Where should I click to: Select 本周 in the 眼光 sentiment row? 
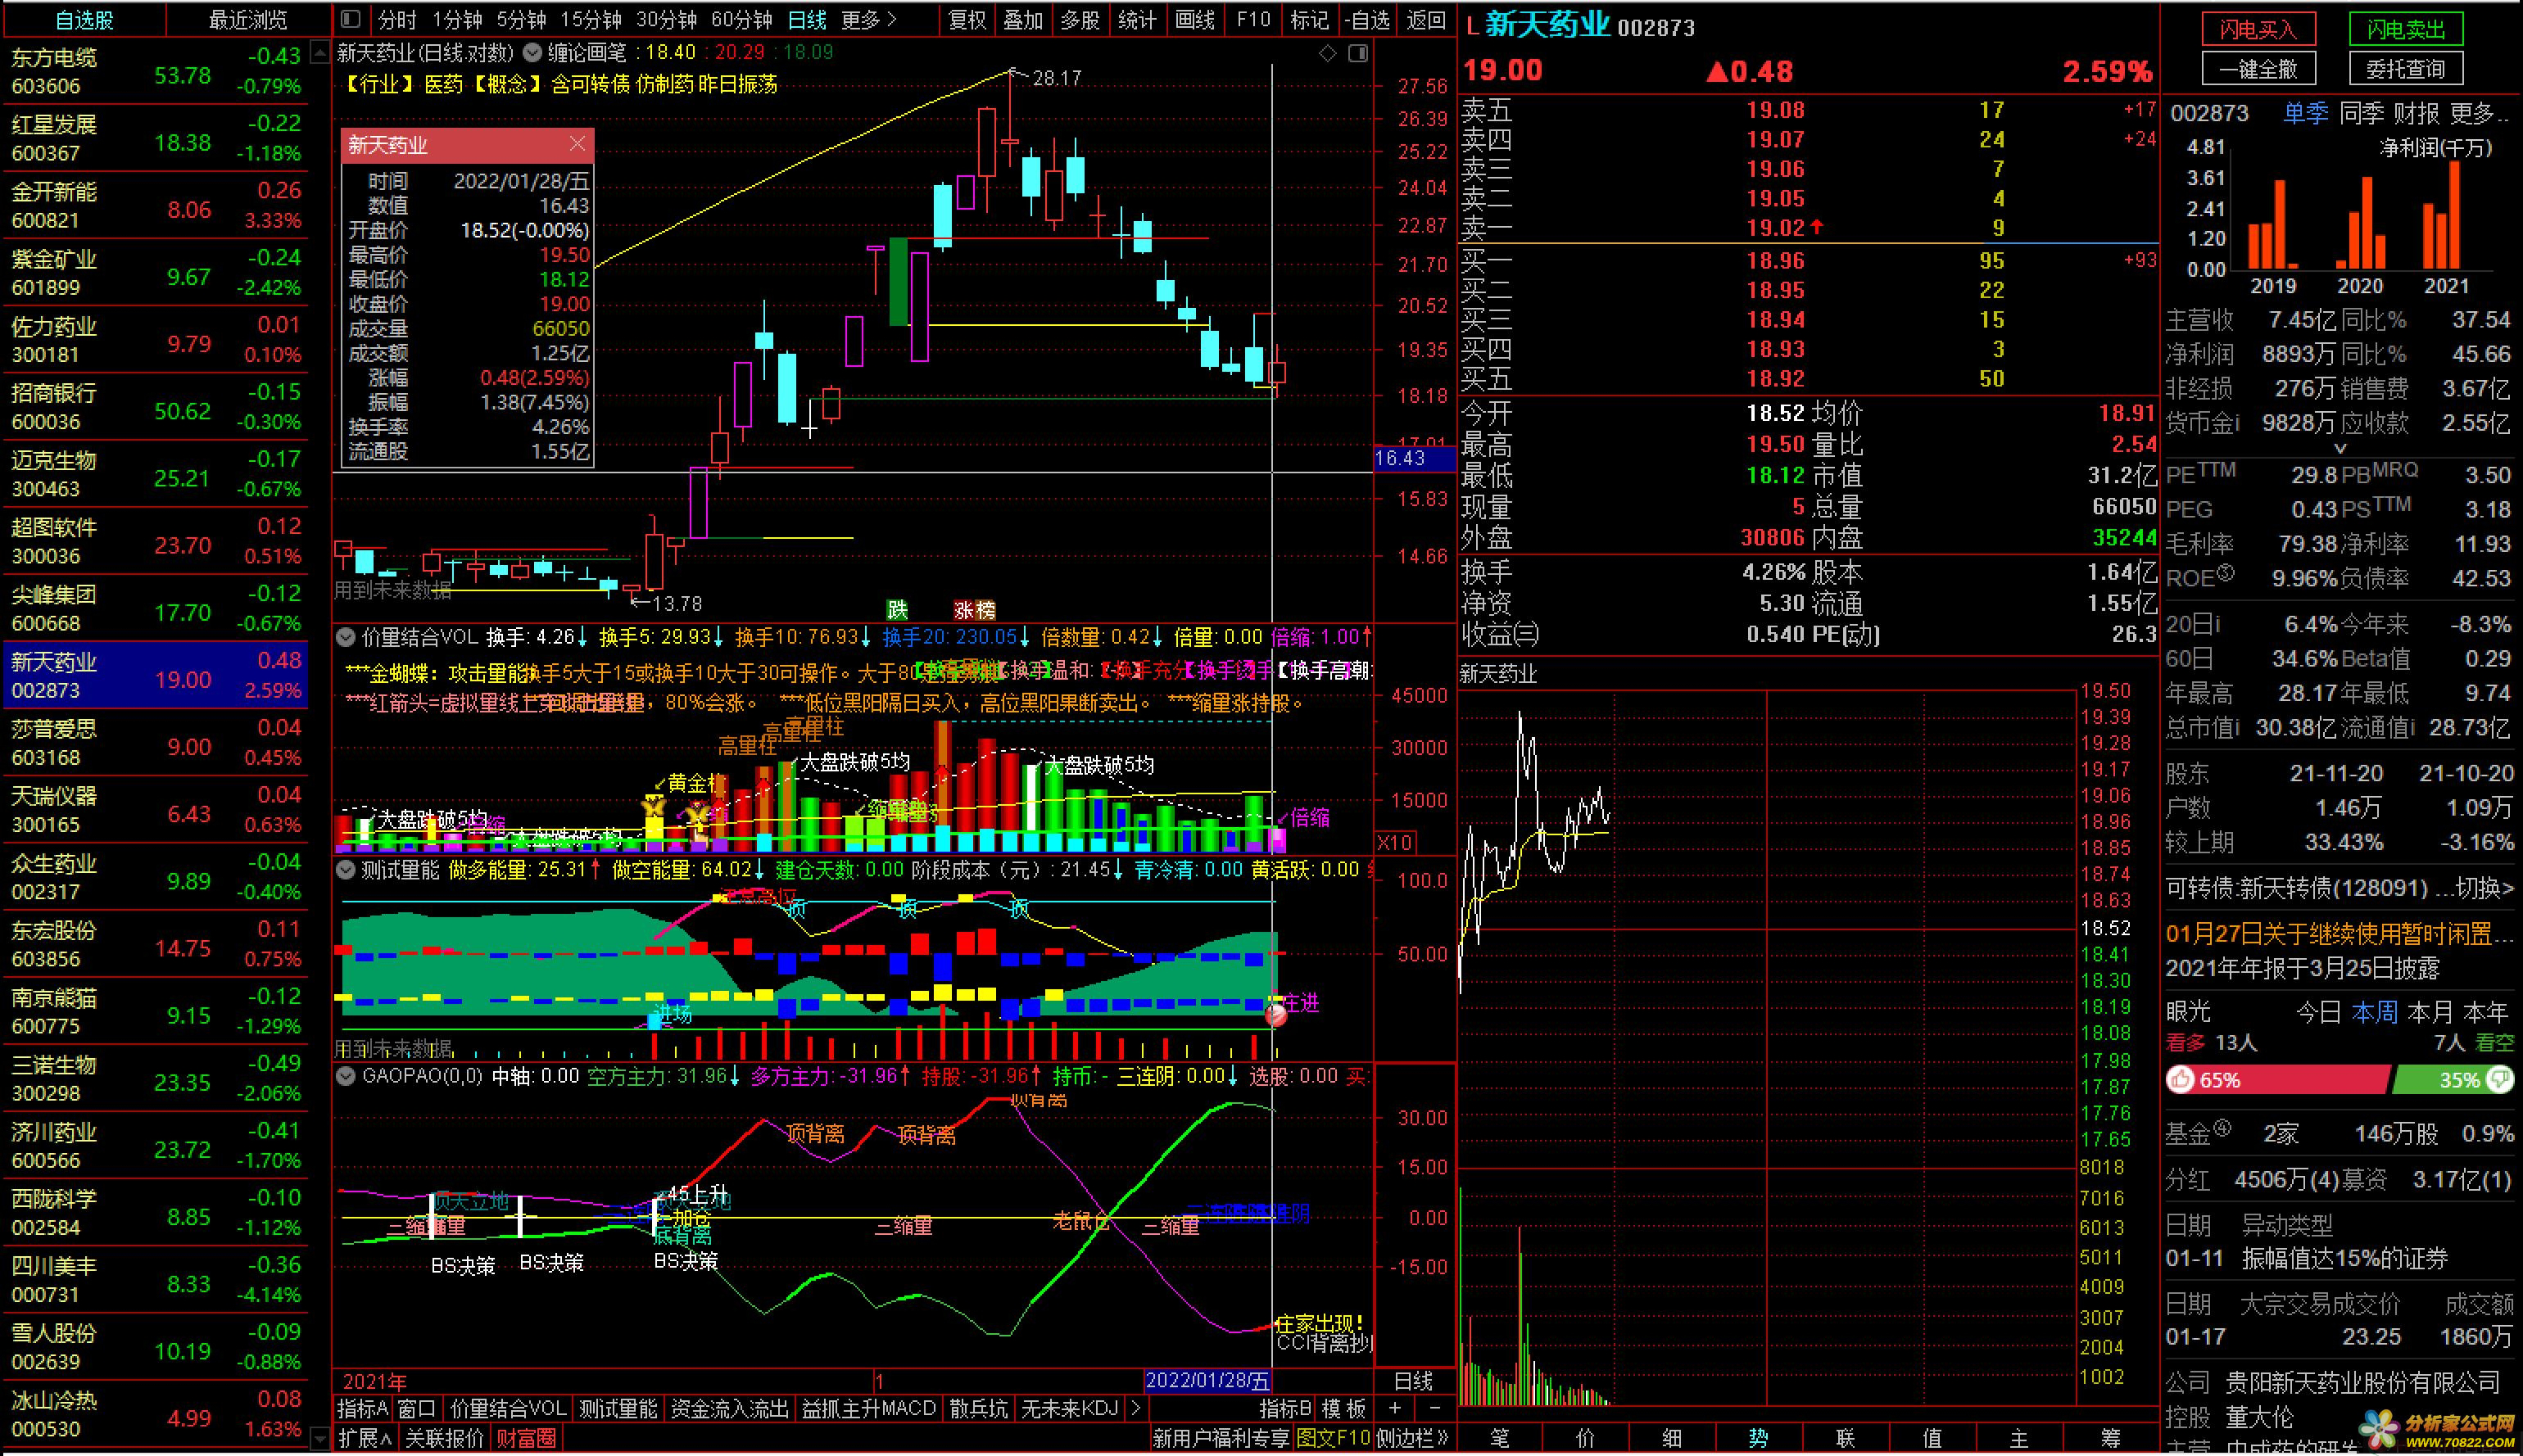click(2375, 1012)
